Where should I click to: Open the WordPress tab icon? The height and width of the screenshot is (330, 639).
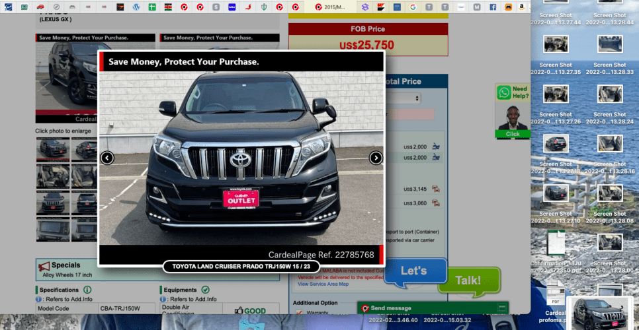coord(137,7)
